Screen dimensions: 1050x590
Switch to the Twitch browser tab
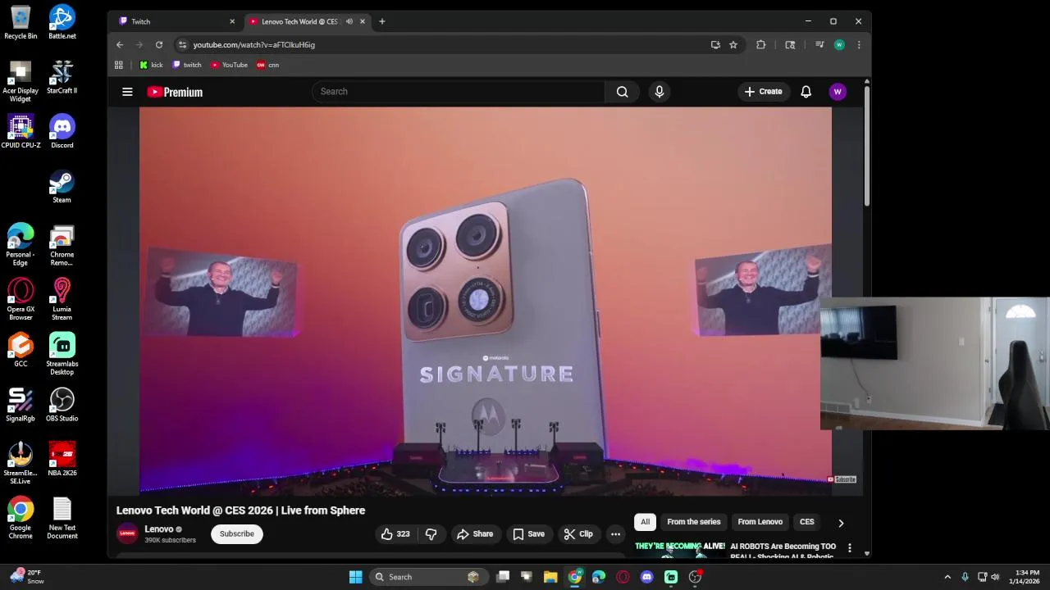(175, 21)
